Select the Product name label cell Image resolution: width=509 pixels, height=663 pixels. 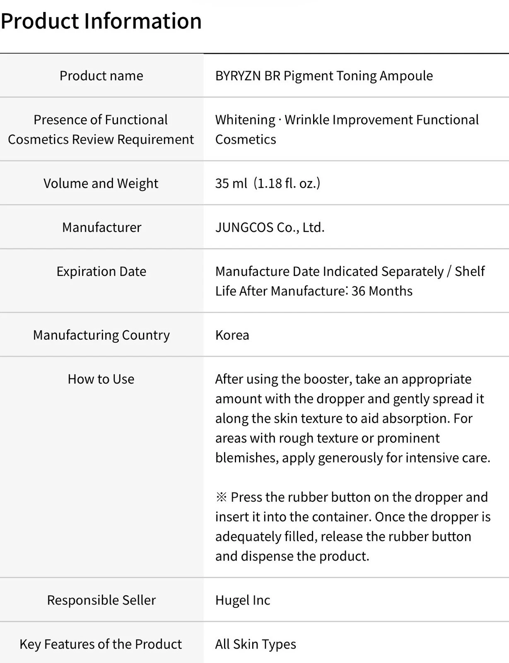click(x=101, y=76)
